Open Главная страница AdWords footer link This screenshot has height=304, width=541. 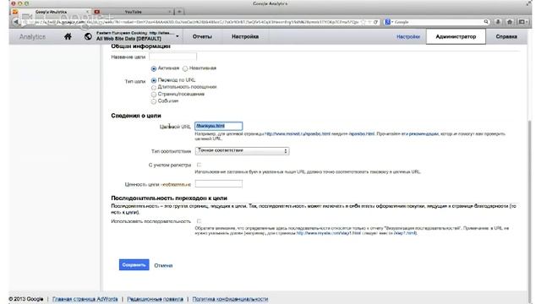(x=85, y=299)
